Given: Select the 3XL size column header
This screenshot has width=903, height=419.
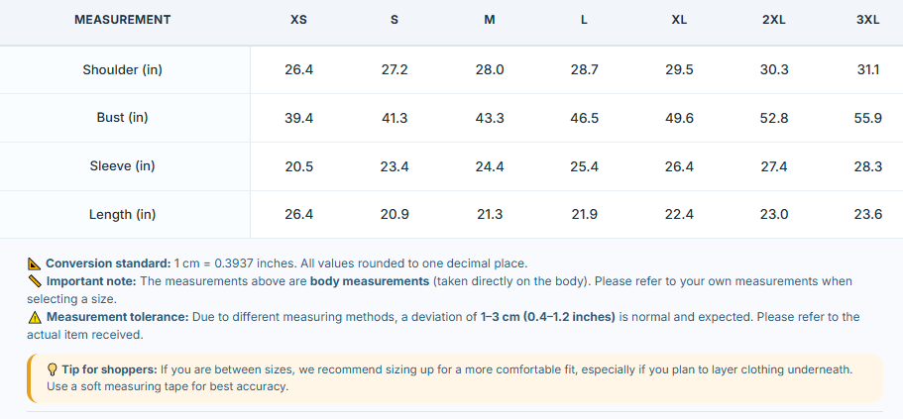Looking at the screenshot, I should pos(868,20).
